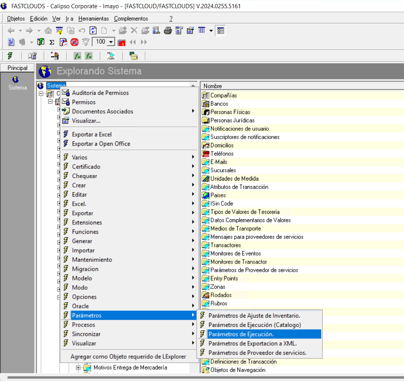Screen dimensions: 404x381
Task: Click the table grid view icon
Action: [x=201, y=31]
